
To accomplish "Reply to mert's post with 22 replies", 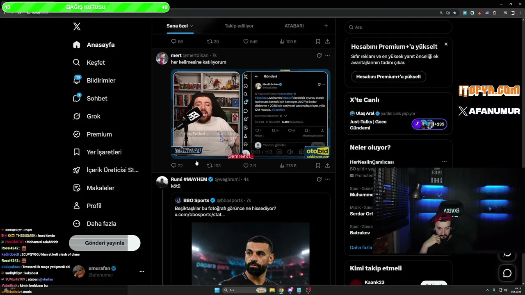I will click(177, 166).
